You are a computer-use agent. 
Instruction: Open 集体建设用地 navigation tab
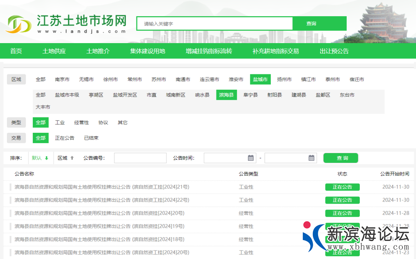tap(148, 51)
